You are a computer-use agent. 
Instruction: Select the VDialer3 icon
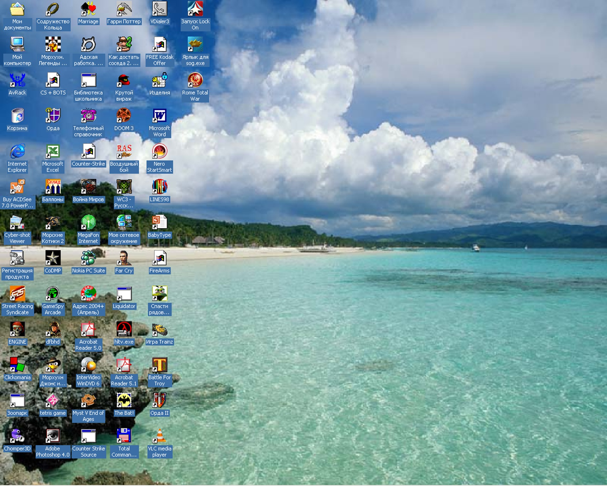(x=159, y=9)
